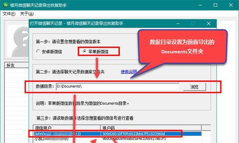Click the 好友 list header in main window
Screen dimensions: 239x143
[17, 65]
